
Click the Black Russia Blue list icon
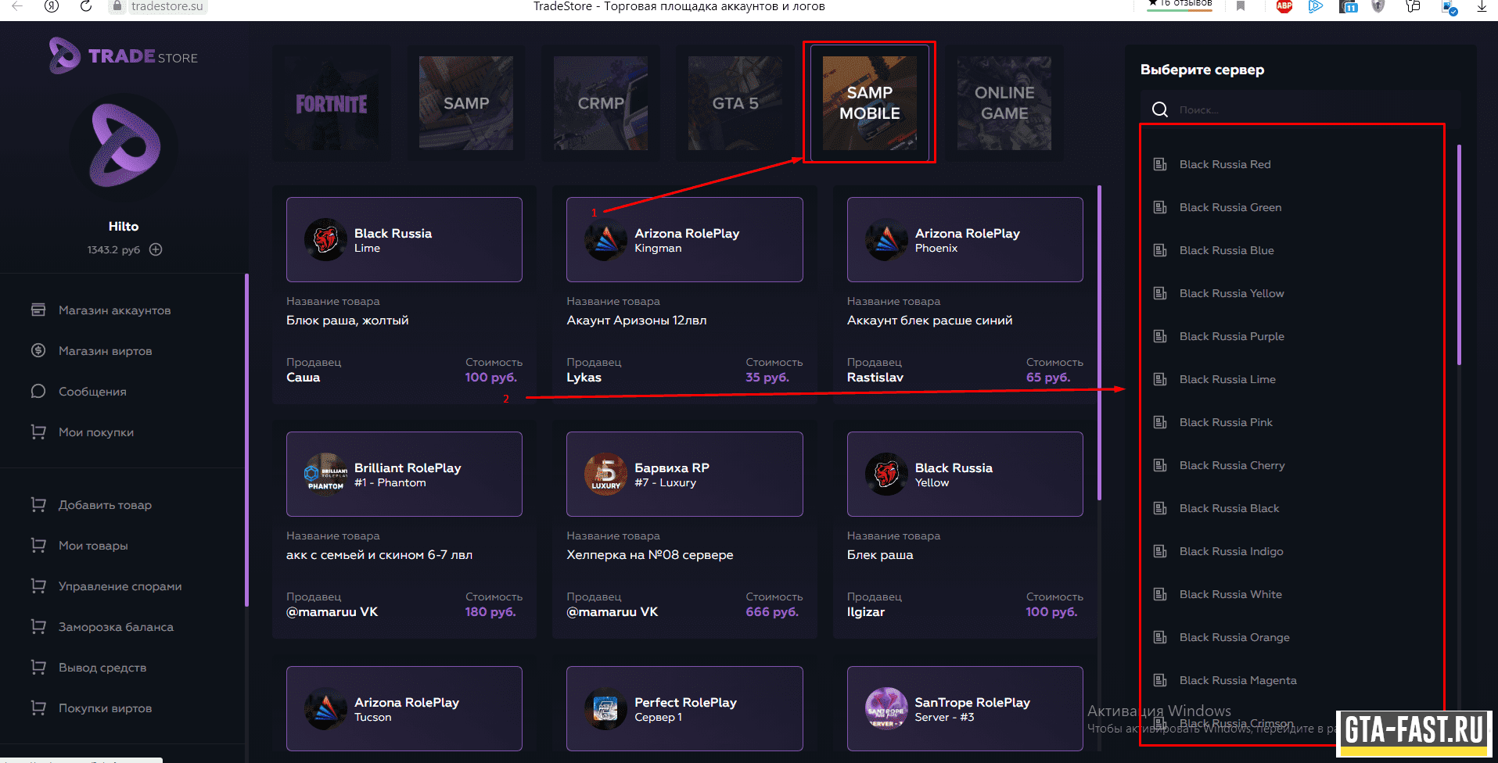click(1161, 250)
